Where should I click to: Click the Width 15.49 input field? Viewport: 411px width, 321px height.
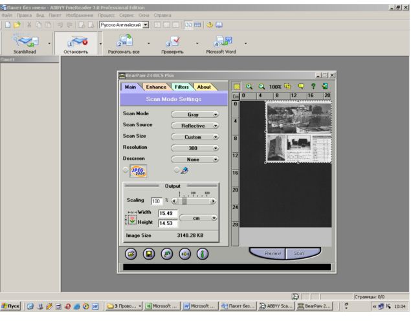[x=168, y=214]
